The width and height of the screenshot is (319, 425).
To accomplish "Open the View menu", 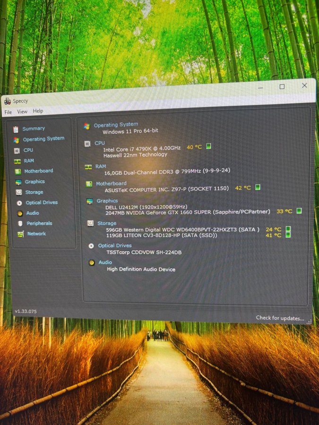I will tap(22, 112).
